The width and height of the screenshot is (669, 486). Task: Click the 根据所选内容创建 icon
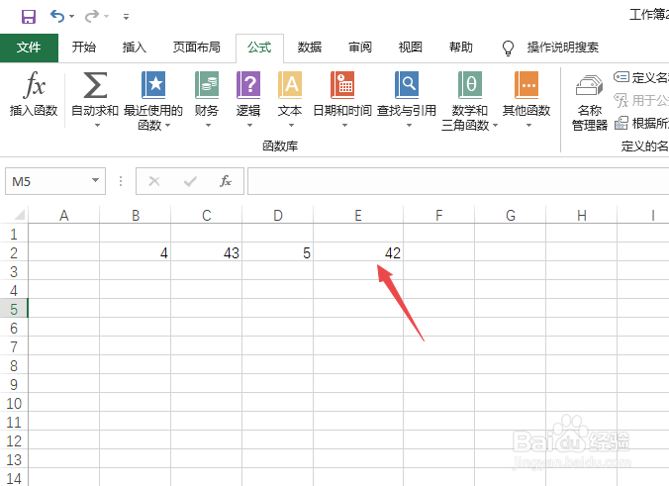pyautogui.click(x=621, y=123)
